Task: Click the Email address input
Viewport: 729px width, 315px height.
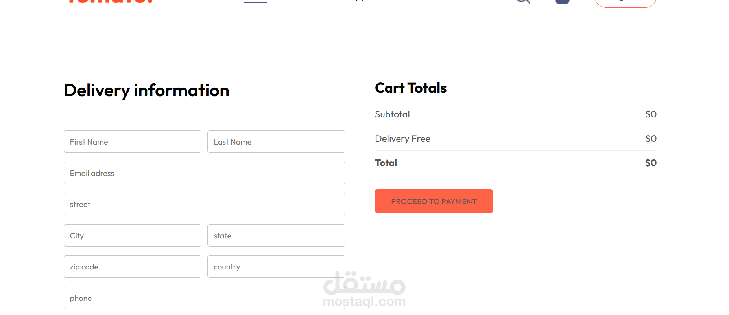Action: [x=204, y=173]
